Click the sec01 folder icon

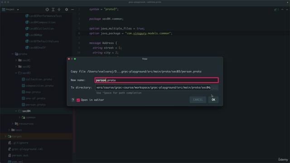point(20,60)
